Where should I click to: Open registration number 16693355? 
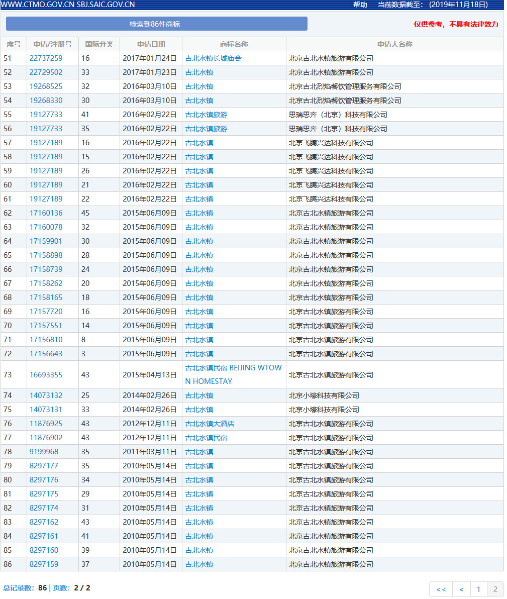(x=46, y=375)
